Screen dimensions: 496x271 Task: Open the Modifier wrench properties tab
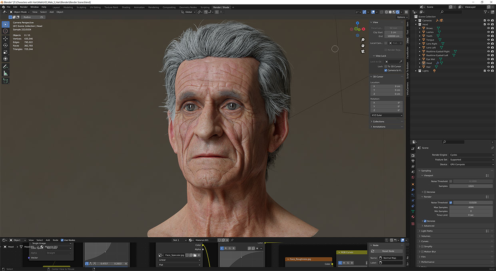coord(413,190)
